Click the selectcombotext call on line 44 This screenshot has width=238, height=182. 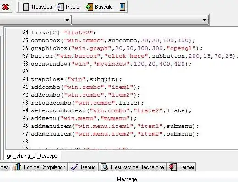pos(111,110)
